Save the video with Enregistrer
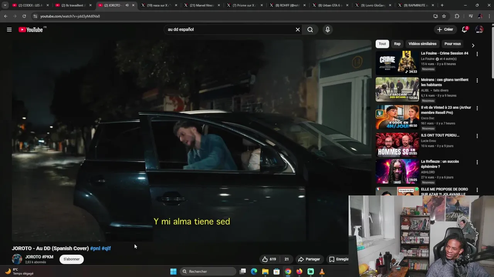The height and width of the screenshot is (277, 494). [x=338, y=259]
